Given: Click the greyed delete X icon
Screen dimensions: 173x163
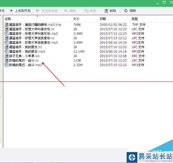Looking at the screenshot, I should point(66,11).
